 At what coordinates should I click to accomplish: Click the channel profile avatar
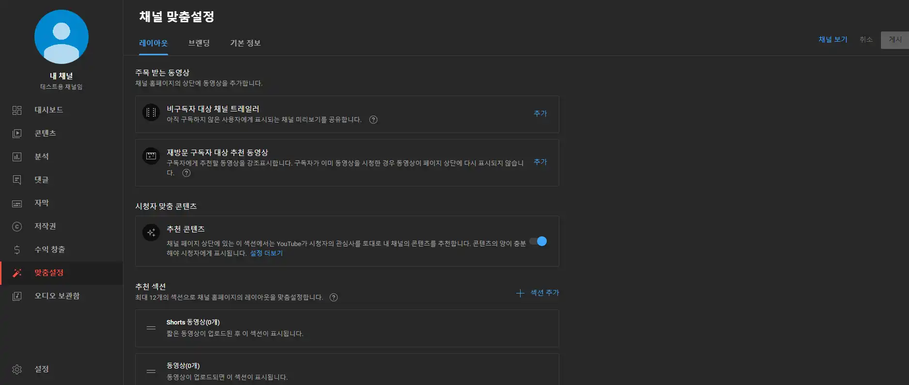[62, 37]
